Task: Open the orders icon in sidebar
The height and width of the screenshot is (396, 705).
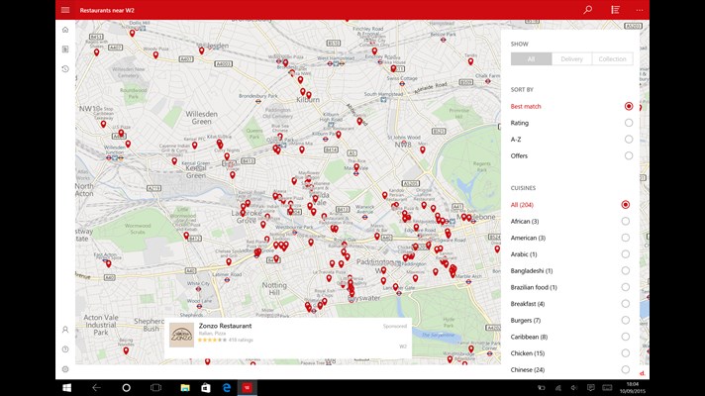Action: 65,49
